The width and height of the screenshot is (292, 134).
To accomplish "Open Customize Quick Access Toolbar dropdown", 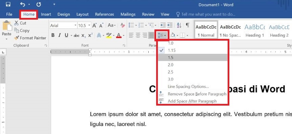I will pos(54,4).
